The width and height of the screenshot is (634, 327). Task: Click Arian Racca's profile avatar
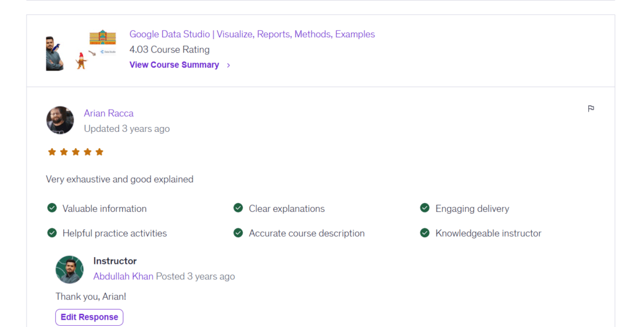click(60, 120)
